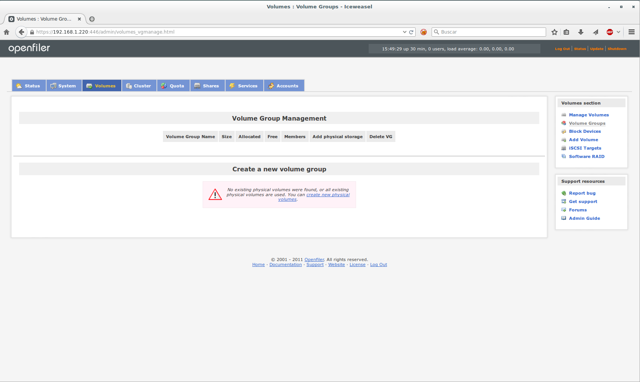Select the System tab
The image size is (640, 382).
[x=64, y=86]
